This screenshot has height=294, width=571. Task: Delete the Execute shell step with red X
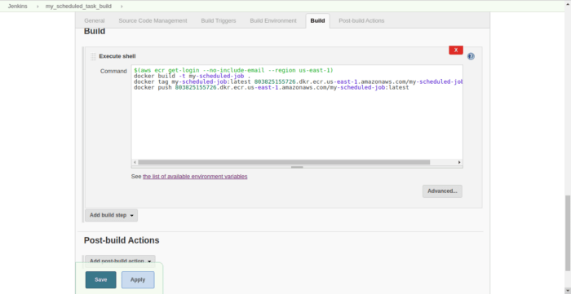pos(456,50)
